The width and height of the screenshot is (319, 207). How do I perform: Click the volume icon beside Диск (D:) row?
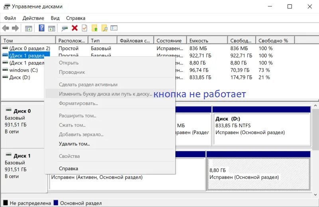pyautogui.click(x=5, y=77)
